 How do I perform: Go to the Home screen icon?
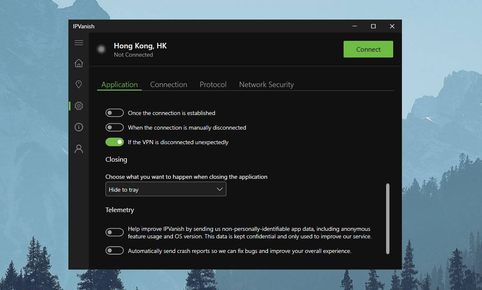pyautogui.click(x=79, y=63)
